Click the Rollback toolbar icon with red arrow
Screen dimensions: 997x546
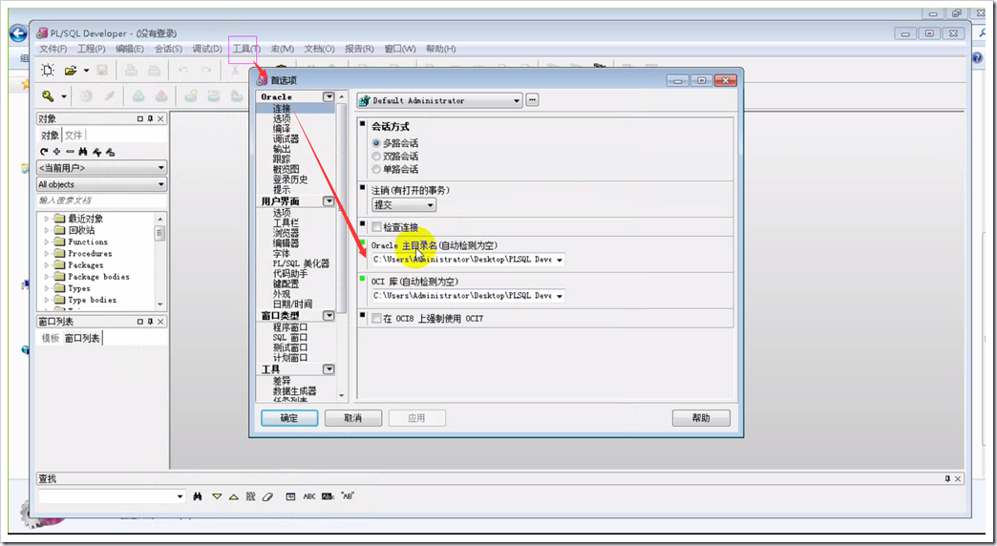click(x=161, y=96)
